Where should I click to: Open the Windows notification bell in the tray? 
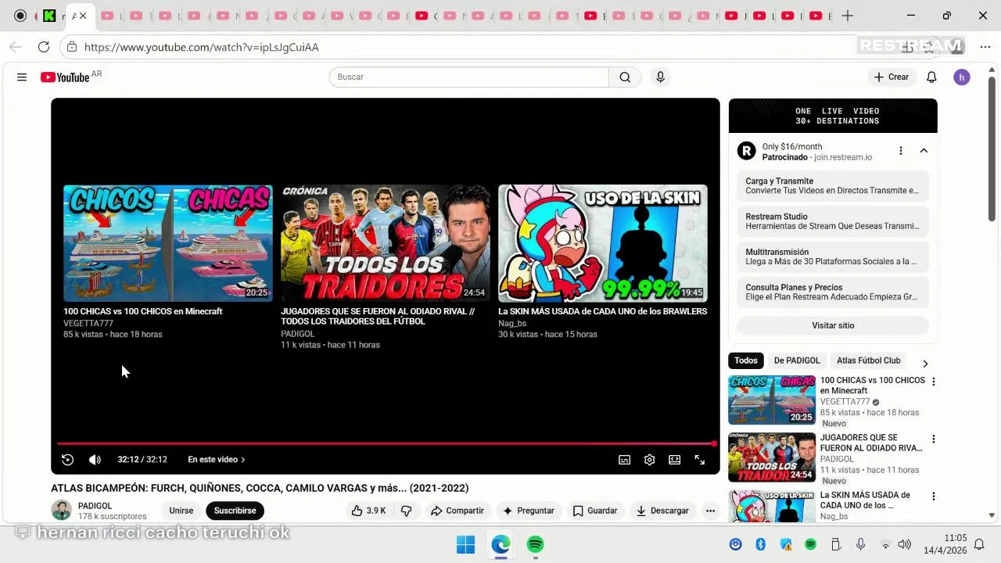978,544
